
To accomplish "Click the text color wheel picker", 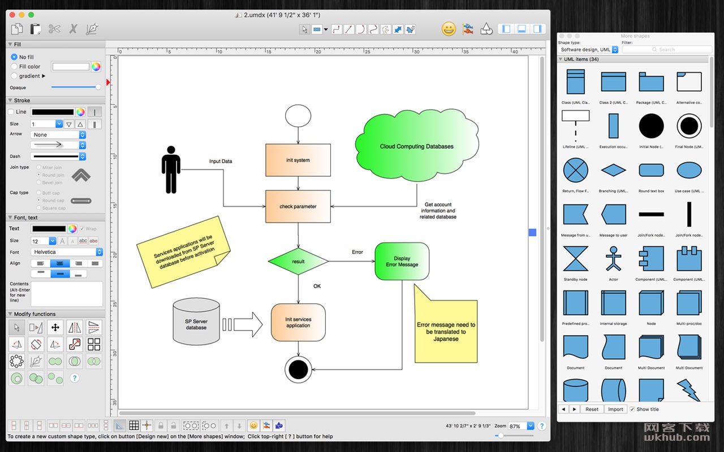I will click(72, 229).
